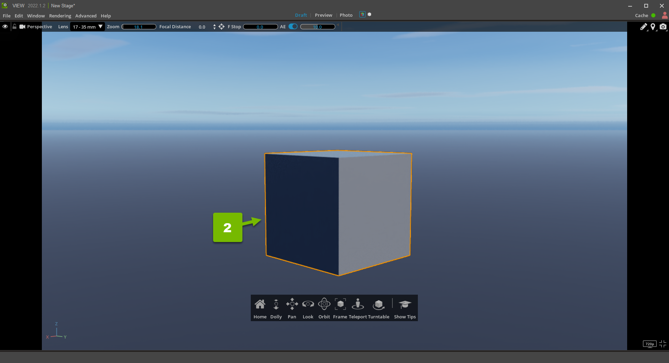Click the NVIDIA app logo icon
Image resolution: width=669 pixels, height=363 pixels.
coord(5,5)
